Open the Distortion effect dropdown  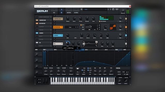pyautogui.click(x=58, y=27)
